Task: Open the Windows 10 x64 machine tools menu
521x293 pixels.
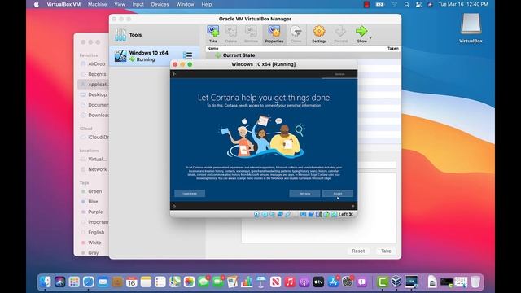Action: 188,56
